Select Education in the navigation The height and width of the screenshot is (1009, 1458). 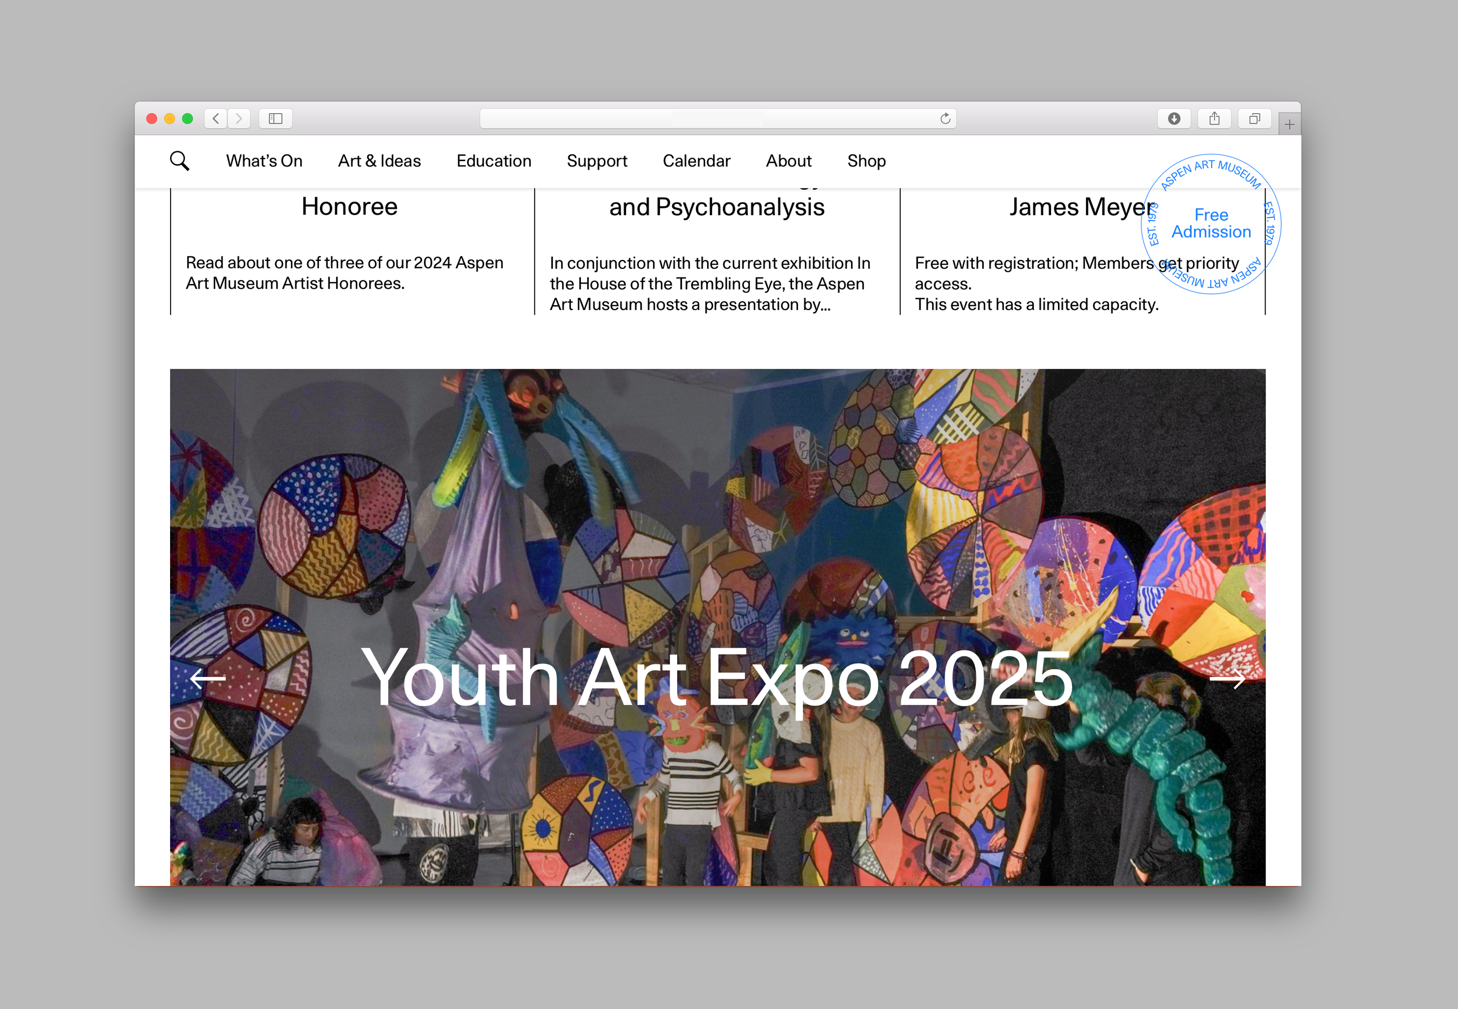click(x=494, y=161)
